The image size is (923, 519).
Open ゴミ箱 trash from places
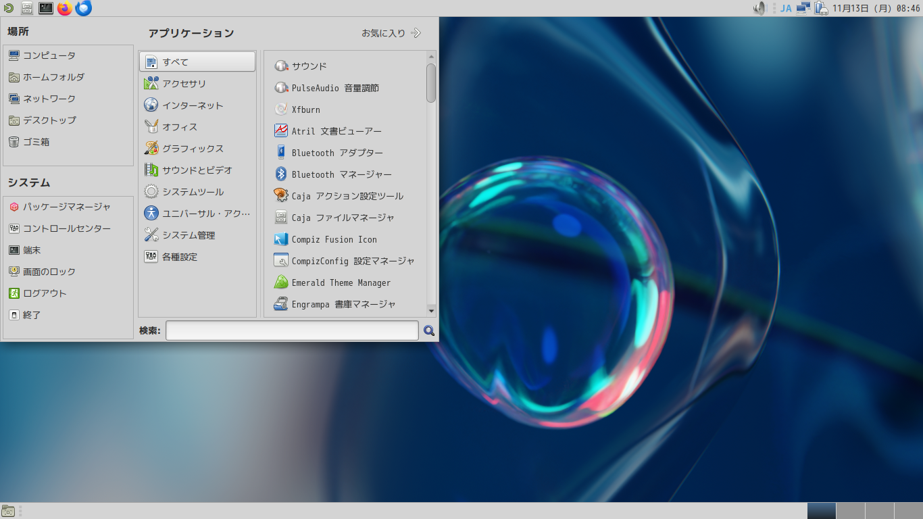(x=68, y=142)
